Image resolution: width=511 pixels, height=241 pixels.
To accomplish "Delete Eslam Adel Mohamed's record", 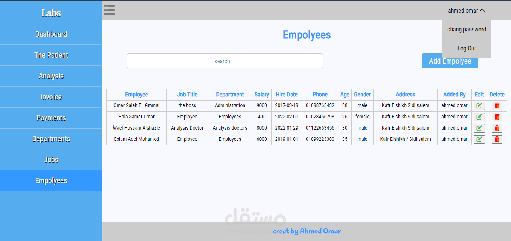I will [497, 139].
